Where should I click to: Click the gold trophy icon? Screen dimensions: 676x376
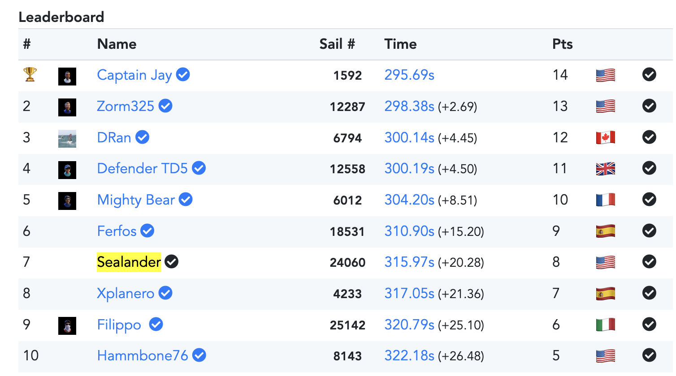[30, 74]
